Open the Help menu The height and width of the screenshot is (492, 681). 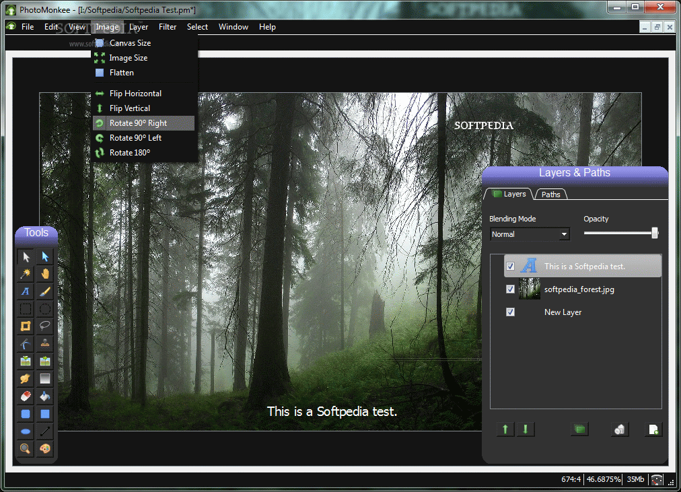[x=267, y=27]
